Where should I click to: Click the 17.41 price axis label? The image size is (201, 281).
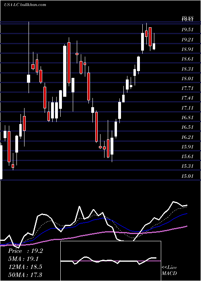187,98
